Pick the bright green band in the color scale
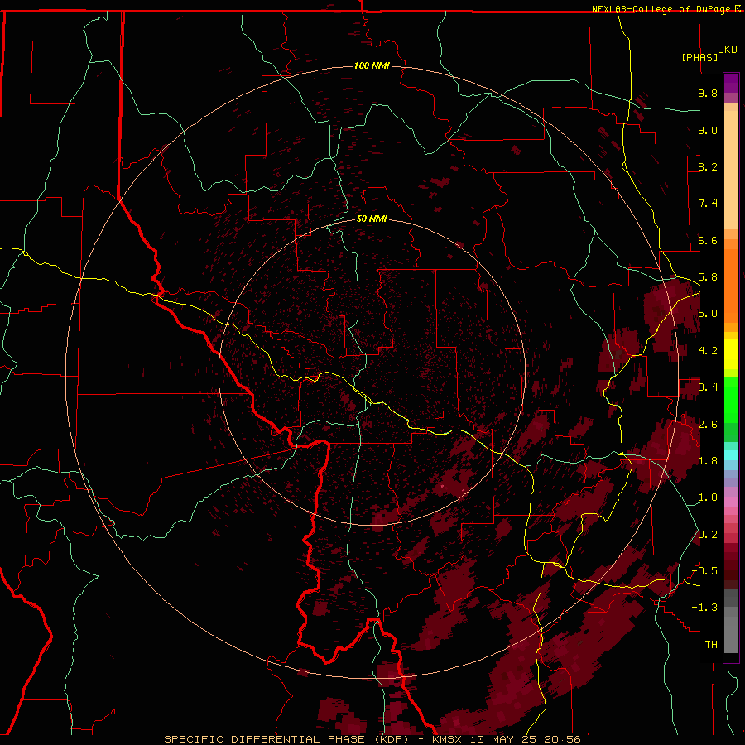745x745 pixels. coord(731,399)
